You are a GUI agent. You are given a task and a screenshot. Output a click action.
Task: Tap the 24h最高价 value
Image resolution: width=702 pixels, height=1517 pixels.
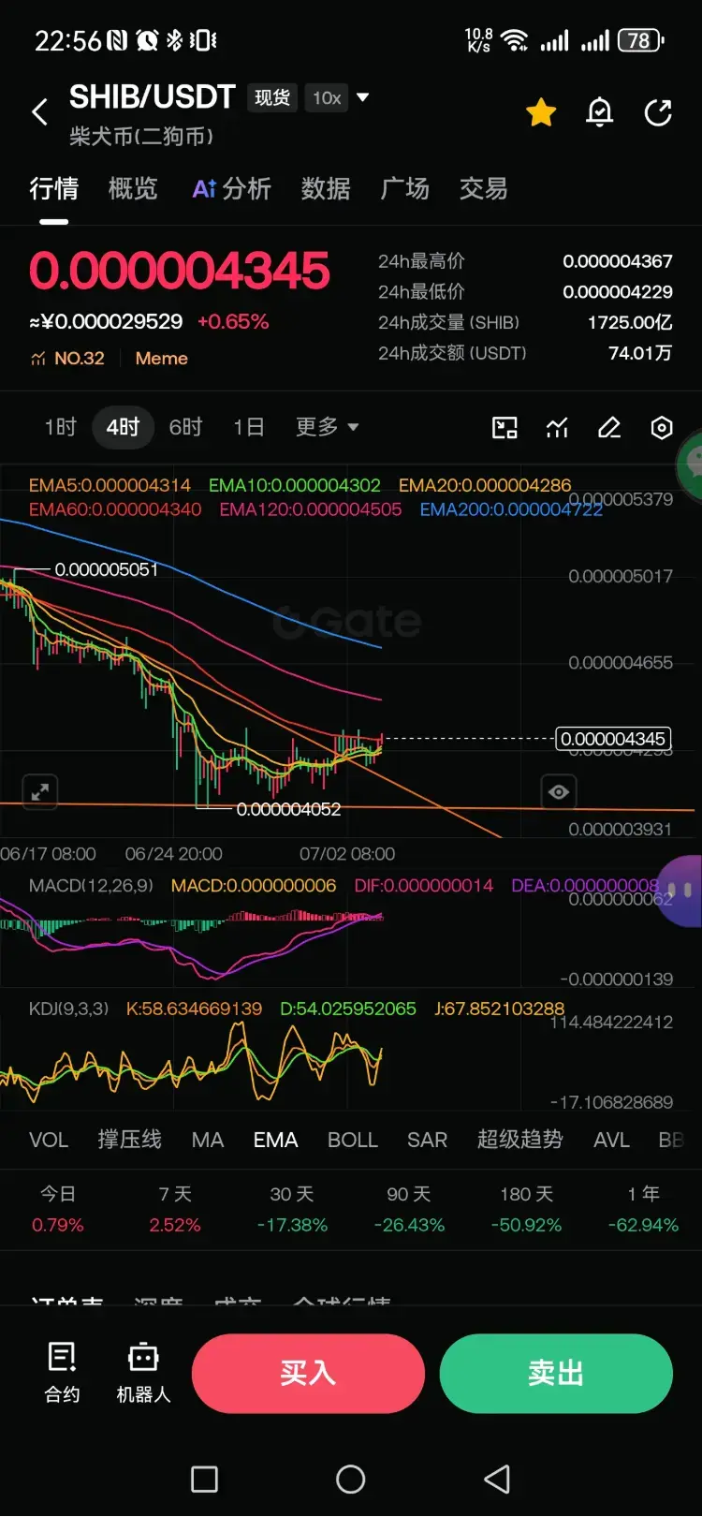[x=618, y=261]
